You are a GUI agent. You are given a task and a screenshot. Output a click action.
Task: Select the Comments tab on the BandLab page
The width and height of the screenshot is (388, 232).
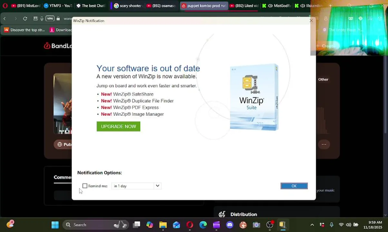pyautogui.click(x=63, y=177)
